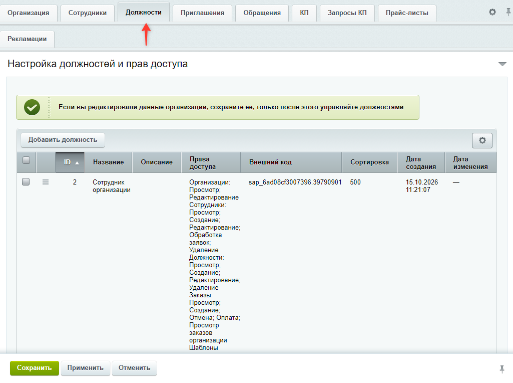Sort by the Права доступа column
Viewport: 513px width, 383px height.
(x=211, y=162)
